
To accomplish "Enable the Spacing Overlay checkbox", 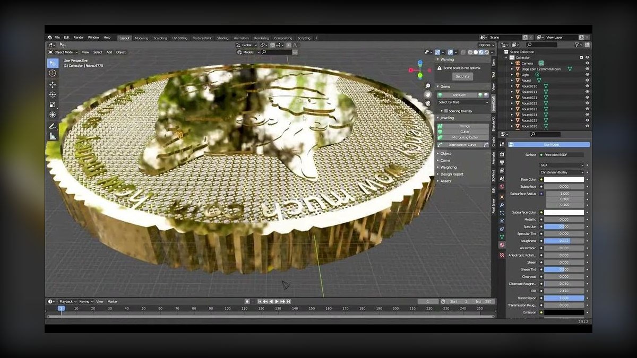I will (x=445, y=111).
